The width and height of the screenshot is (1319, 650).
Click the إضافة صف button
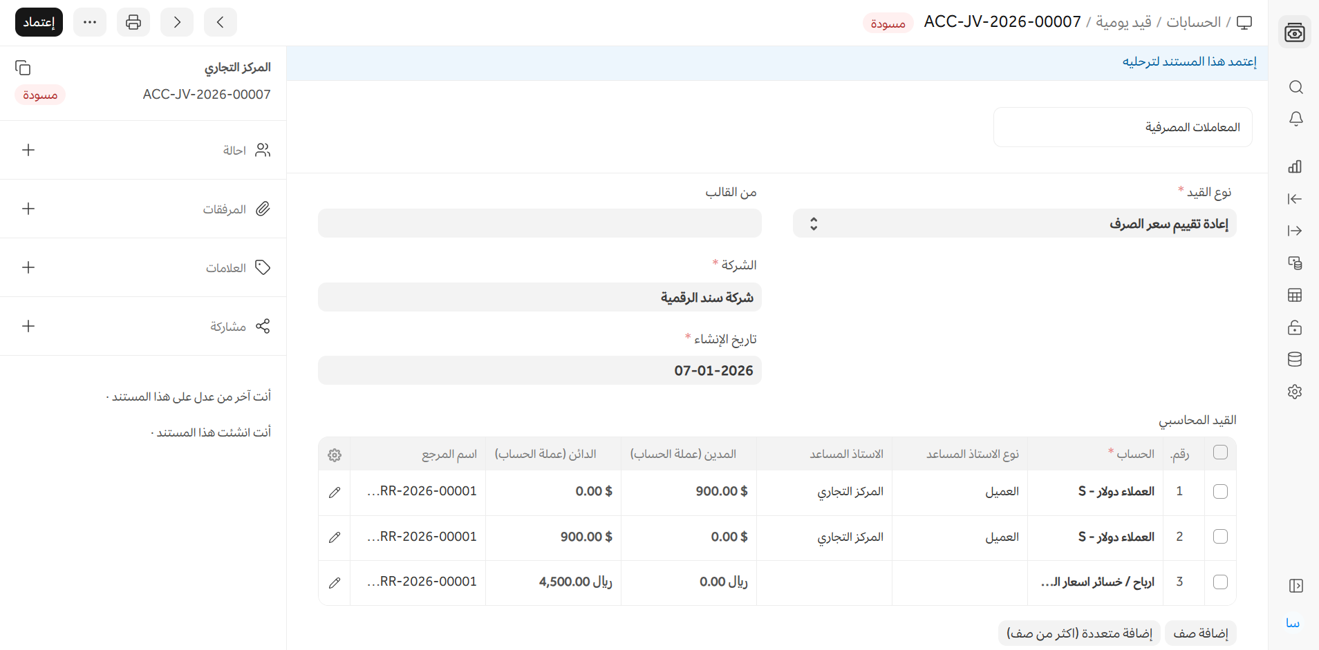tap(1200, 633)
